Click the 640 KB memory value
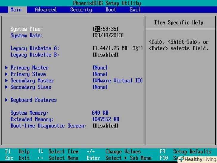This screenshot has height=163, width=217. pos(100,113)
